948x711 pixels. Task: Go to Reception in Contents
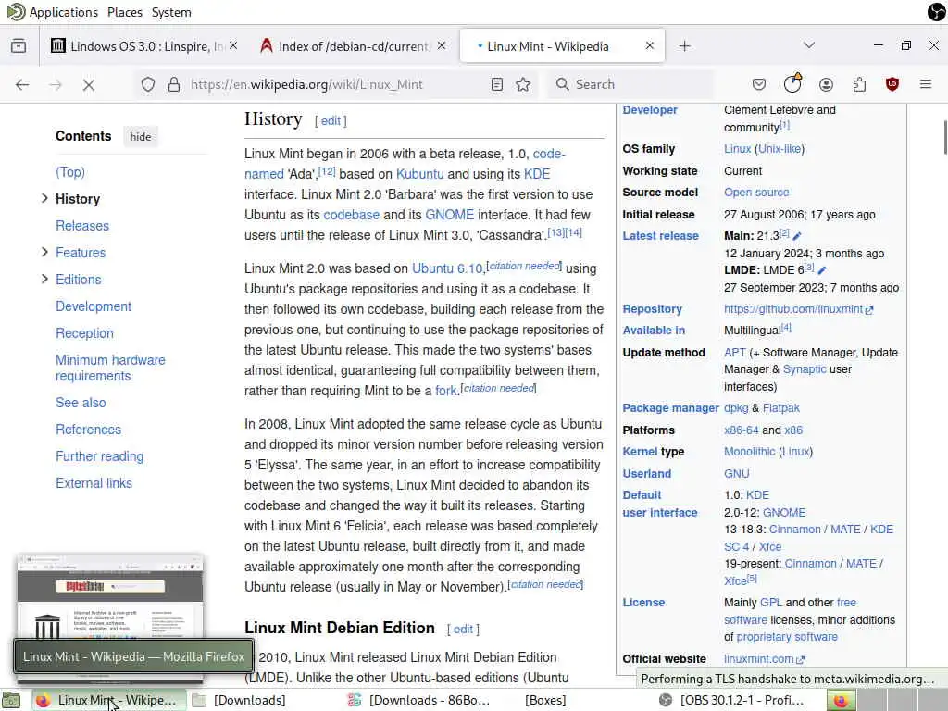pyautogui.click(x=84, y=333)
